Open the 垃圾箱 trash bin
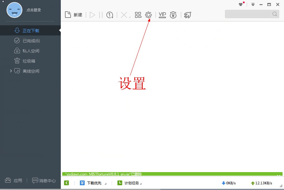 [25, 61]
